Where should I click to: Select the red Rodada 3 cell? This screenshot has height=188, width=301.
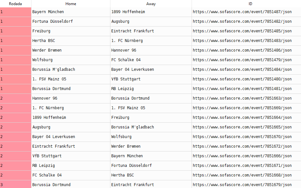15,185
